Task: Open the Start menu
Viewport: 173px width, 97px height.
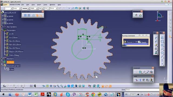Action: pos(5,5)
